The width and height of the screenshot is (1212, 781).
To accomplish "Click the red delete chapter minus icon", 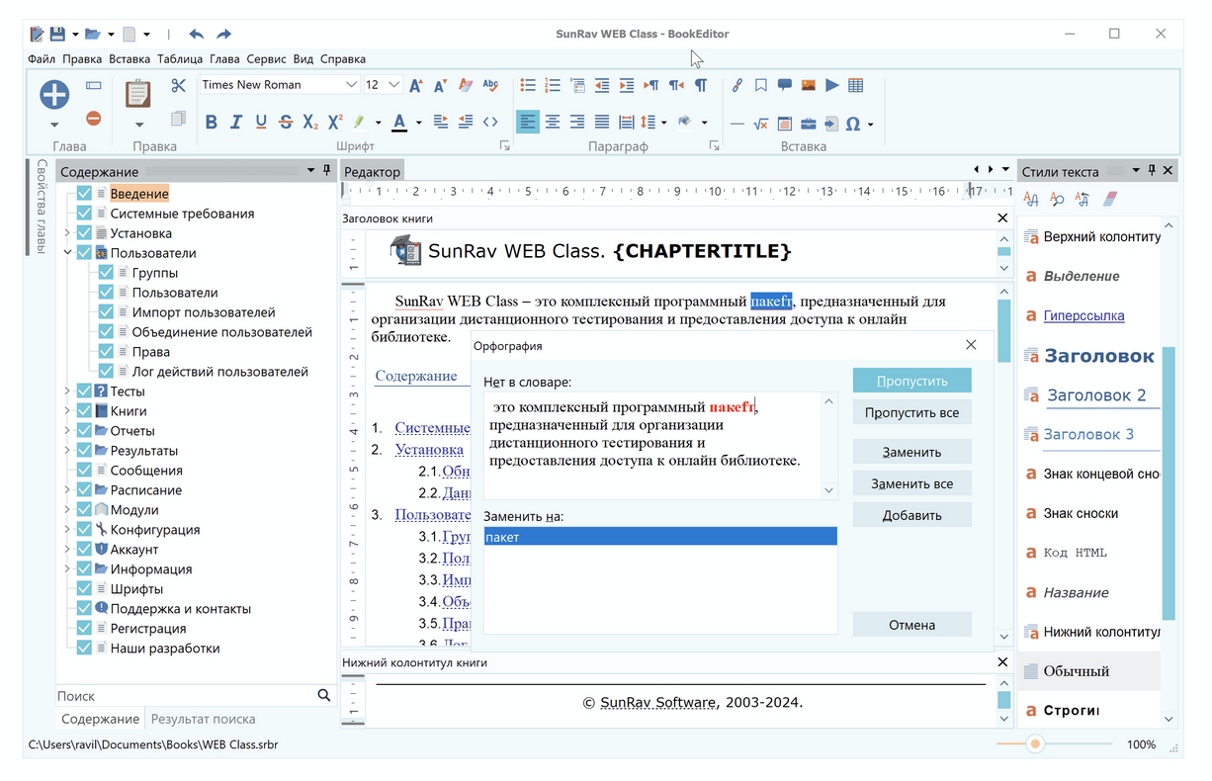I will click(93, 119).
